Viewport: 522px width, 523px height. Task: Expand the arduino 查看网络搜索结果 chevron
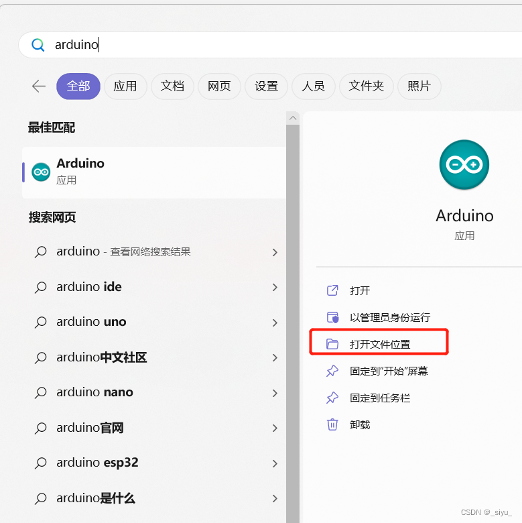pyautogui.click(x=275, y=253)
